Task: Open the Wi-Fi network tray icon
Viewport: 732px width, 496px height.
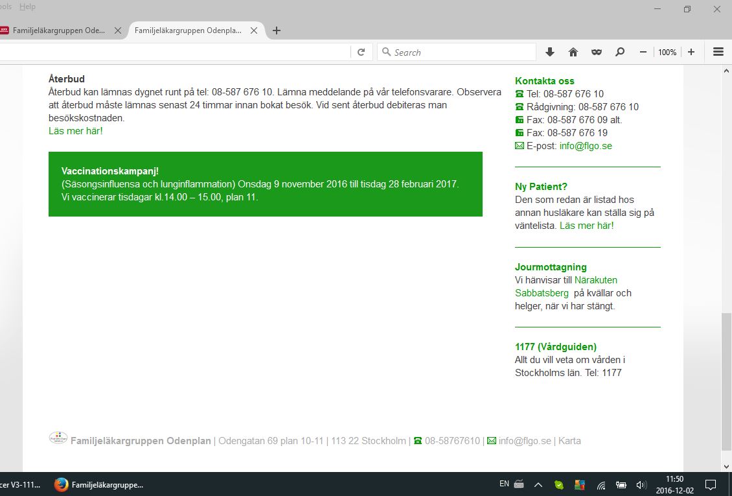Action: (600, 485)
